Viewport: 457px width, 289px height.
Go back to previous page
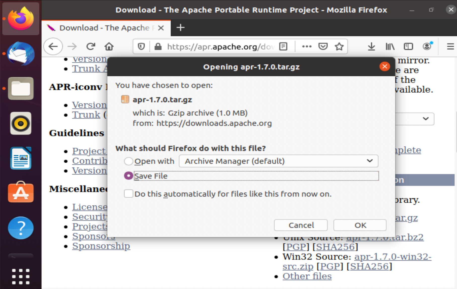[x=53, y=47]
